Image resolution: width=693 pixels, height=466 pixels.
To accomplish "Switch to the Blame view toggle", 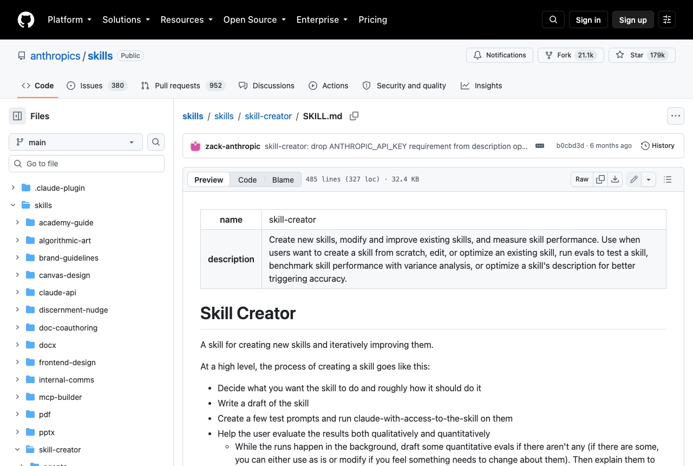I will pos(283,180).
